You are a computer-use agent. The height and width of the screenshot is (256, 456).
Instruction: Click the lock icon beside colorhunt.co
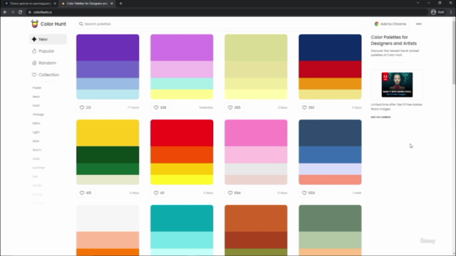[29, 12]
